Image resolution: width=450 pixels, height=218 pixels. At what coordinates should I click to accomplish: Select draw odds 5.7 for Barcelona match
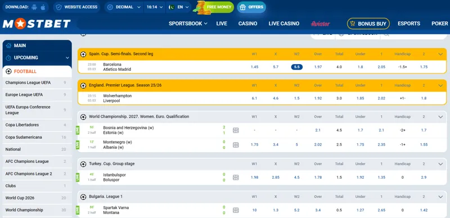[x=276, y=67]
